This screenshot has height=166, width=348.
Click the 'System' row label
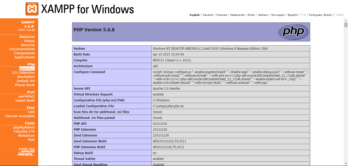coord(79,49)
